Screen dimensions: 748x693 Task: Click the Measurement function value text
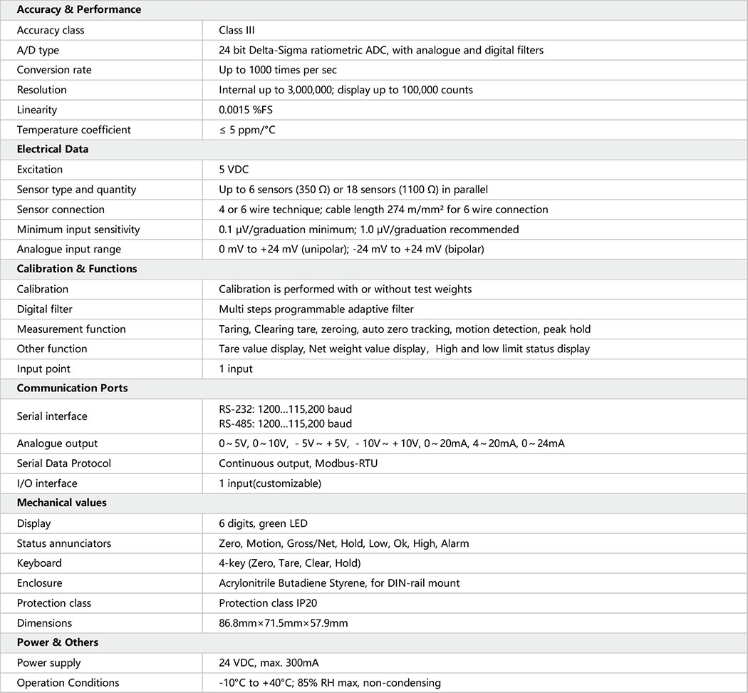pyautogui.click(x=405, y=329)
